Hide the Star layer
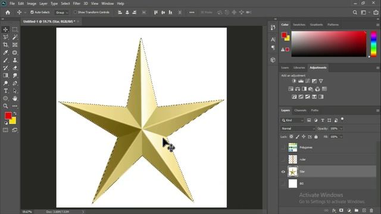 [x=283, y=172]
